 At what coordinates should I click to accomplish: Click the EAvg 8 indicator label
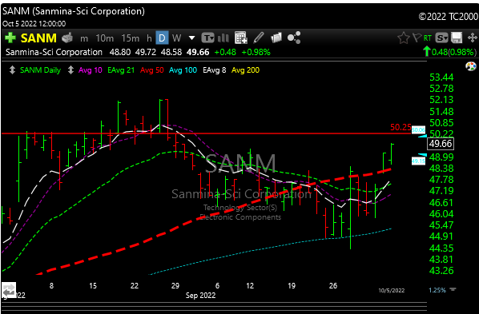point(214,70)
